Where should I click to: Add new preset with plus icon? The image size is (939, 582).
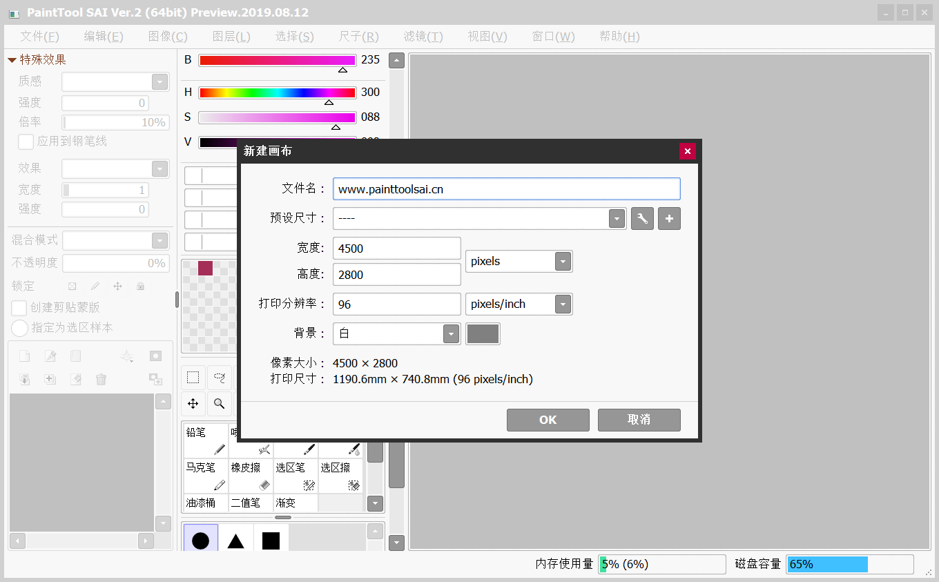(x=669, y=219)
